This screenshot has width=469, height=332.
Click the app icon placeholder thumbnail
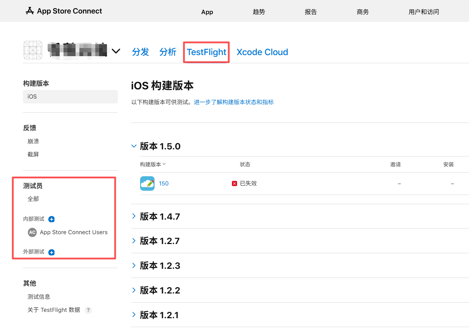(x=33, y=50)
